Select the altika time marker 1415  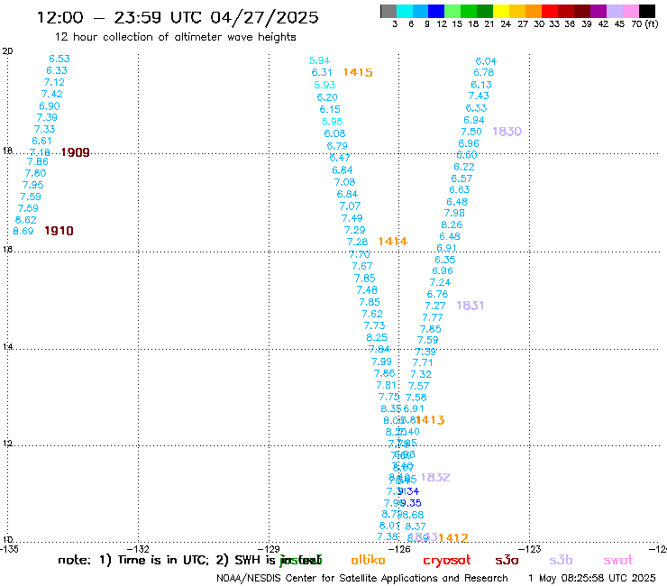pyautogui.click(x=358, y=72)
